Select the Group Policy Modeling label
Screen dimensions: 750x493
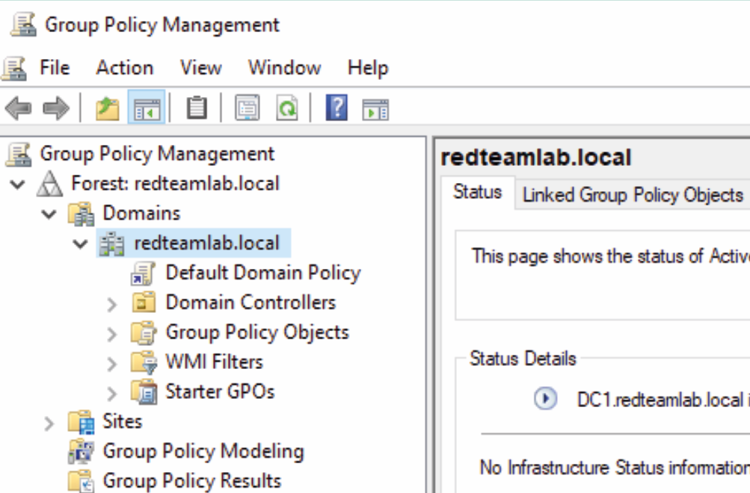[203, 451]
